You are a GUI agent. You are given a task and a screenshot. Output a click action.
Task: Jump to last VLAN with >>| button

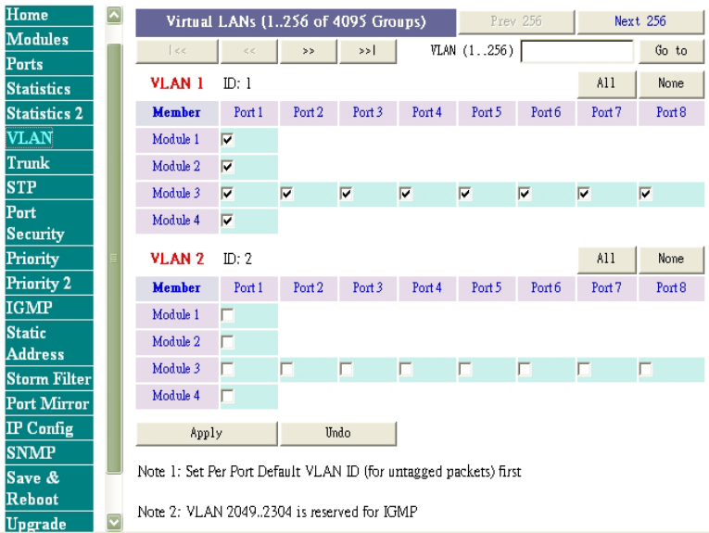click(368, 51)
